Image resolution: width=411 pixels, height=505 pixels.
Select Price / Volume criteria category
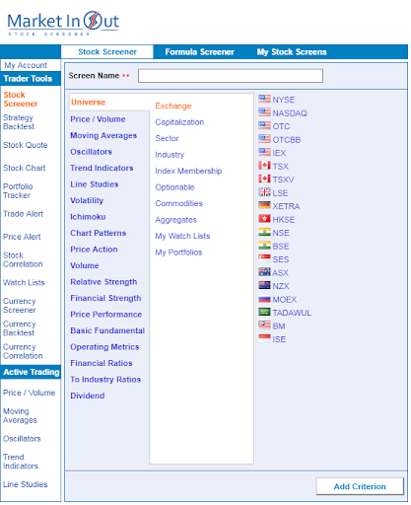(x=98, y=119)
